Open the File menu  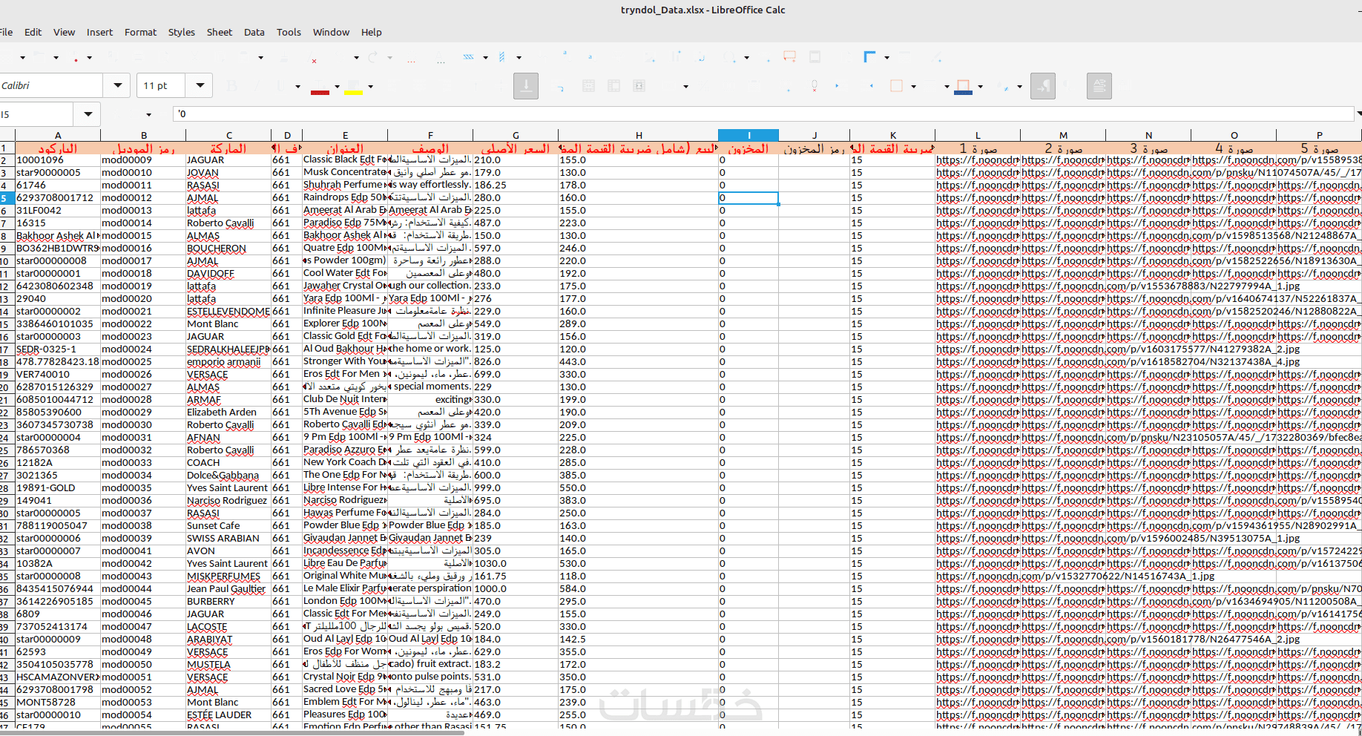6,32
